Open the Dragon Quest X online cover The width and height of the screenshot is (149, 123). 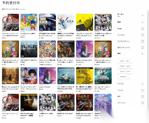point(47,49)
